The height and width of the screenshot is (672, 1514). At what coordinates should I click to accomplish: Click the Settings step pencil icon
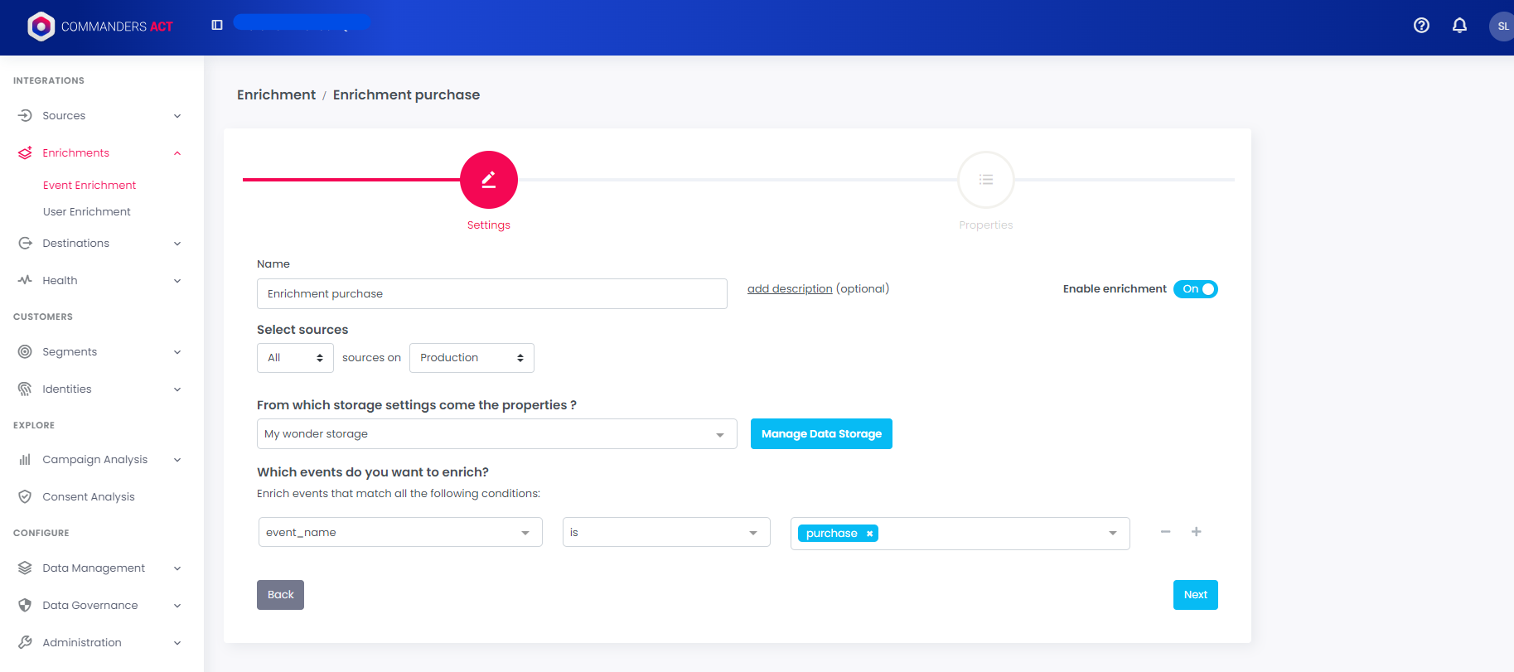point(489,180)
